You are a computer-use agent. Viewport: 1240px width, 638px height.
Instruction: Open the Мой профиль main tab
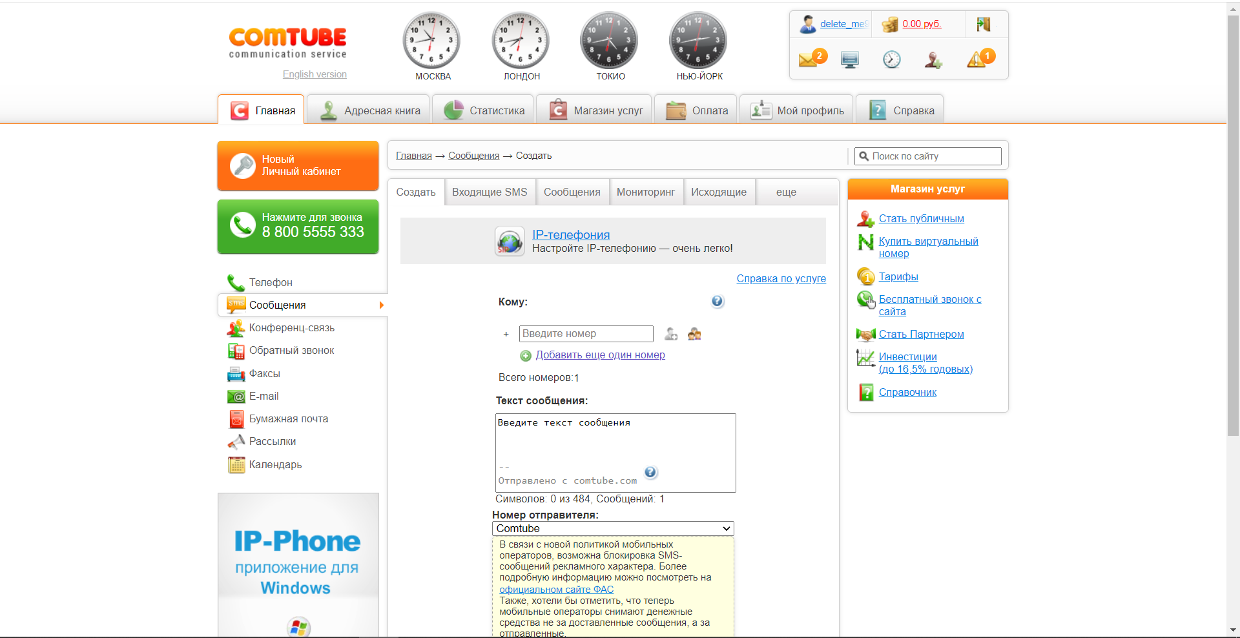click(796, 110)
